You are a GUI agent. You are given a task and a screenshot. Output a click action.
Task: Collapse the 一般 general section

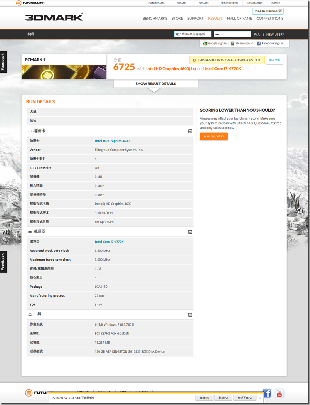tap(190, 315)
